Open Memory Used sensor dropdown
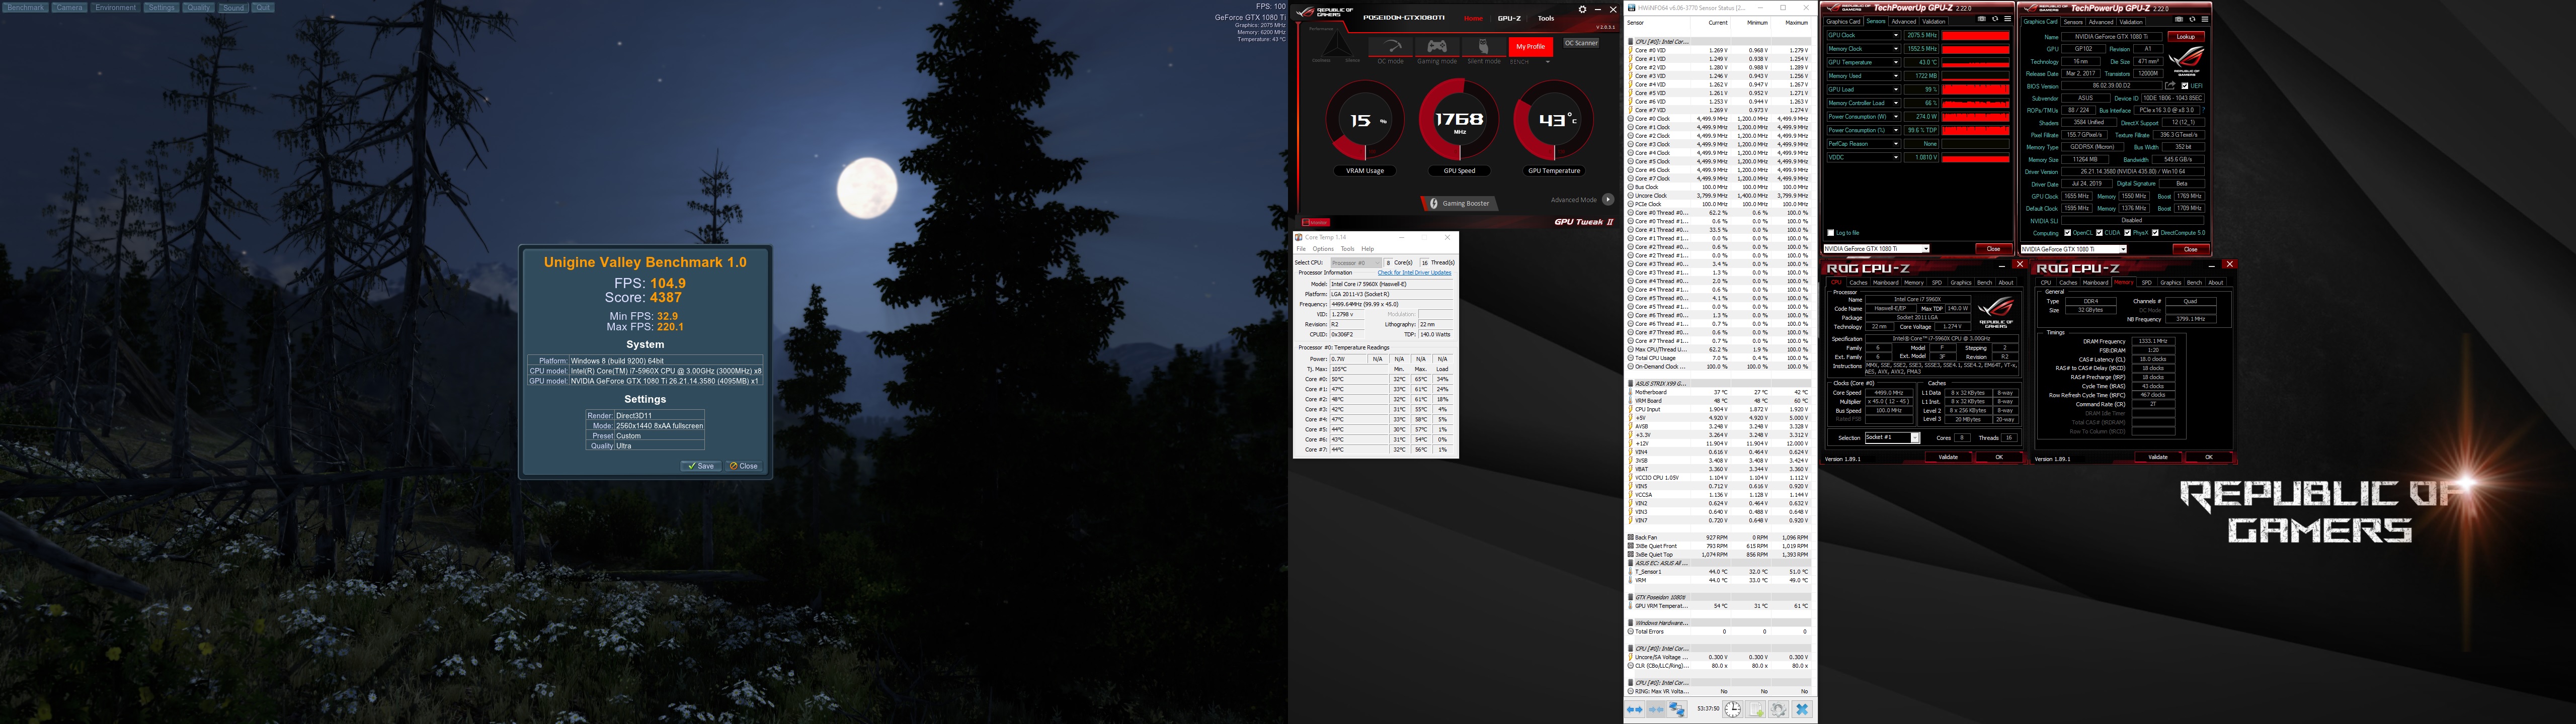 (x=1896, y=76)
